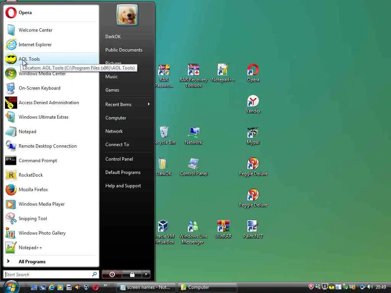Image resolution: width=391 pixels, height=293 pixels.
Task: Expand All Programs list
Action: (51, 261)
